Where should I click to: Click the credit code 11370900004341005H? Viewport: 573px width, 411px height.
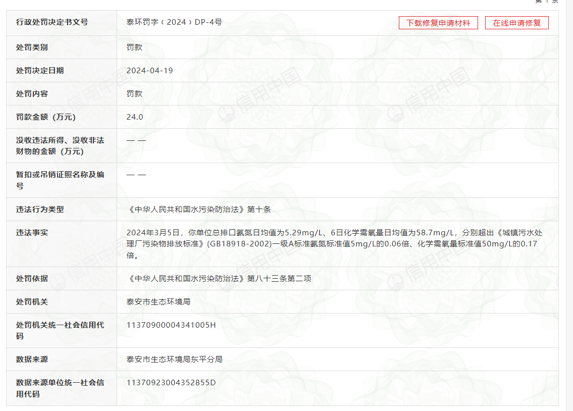(172, 325)
